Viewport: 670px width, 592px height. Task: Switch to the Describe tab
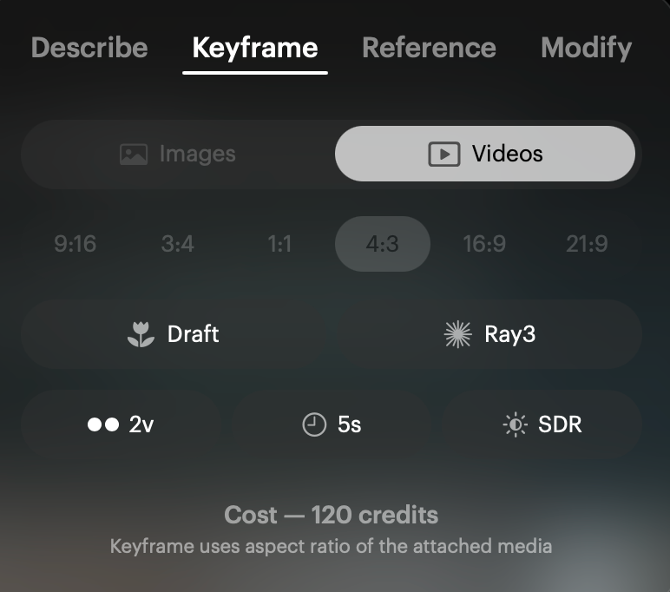[x=89, y=48]
